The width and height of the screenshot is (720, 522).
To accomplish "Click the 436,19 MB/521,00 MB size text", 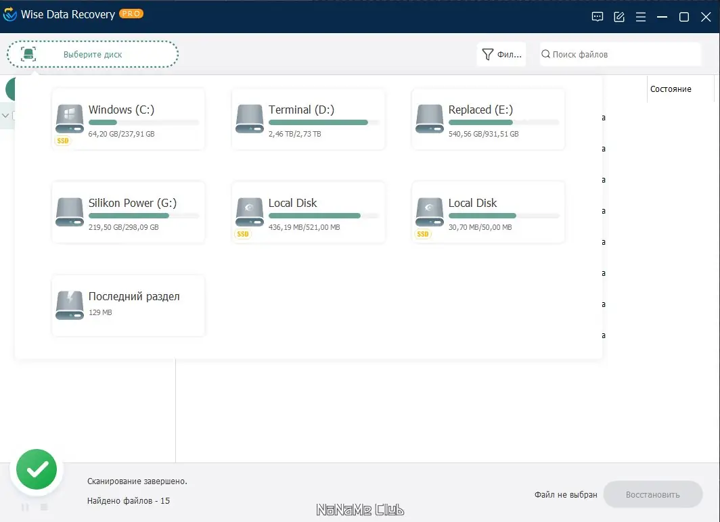I will (305, 227).
